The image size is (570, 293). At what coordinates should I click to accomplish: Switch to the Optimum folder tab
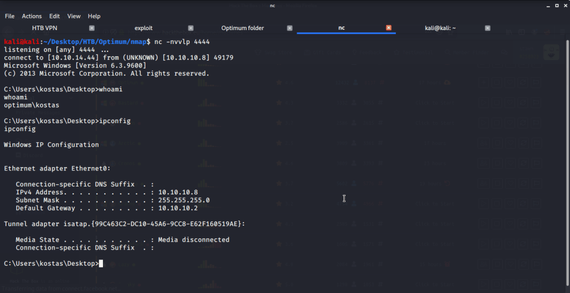click(242, 28)
